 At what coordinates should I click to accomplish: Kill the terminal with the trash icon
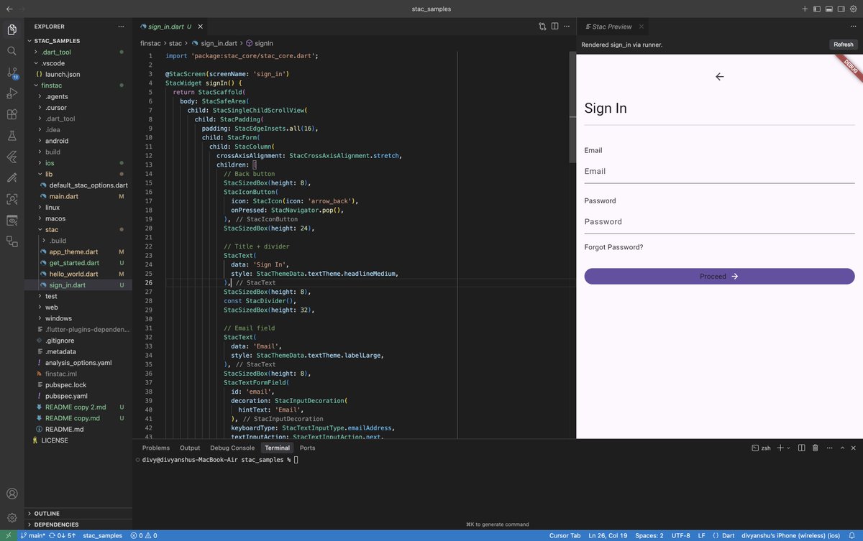(815, 448)
